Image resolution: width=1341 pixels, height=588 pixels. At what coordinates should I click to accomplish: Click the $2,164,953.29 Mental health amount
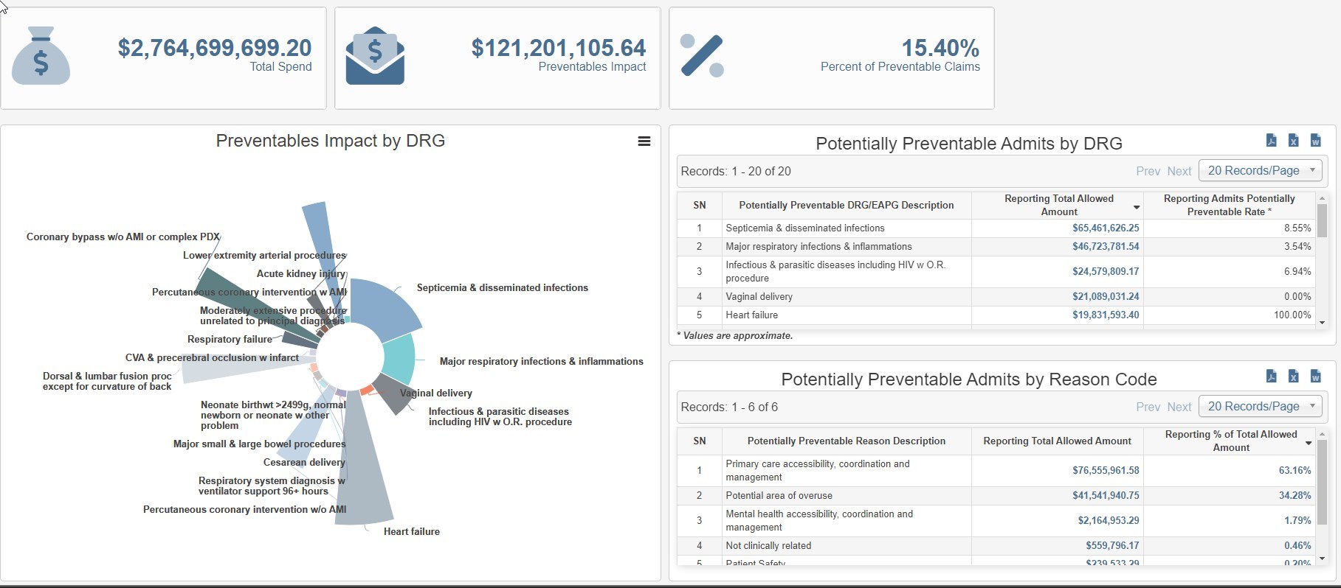1109,521
